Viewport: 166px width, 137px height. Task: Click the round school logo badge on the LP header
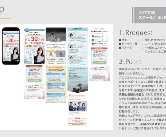[x=27, y=30]
